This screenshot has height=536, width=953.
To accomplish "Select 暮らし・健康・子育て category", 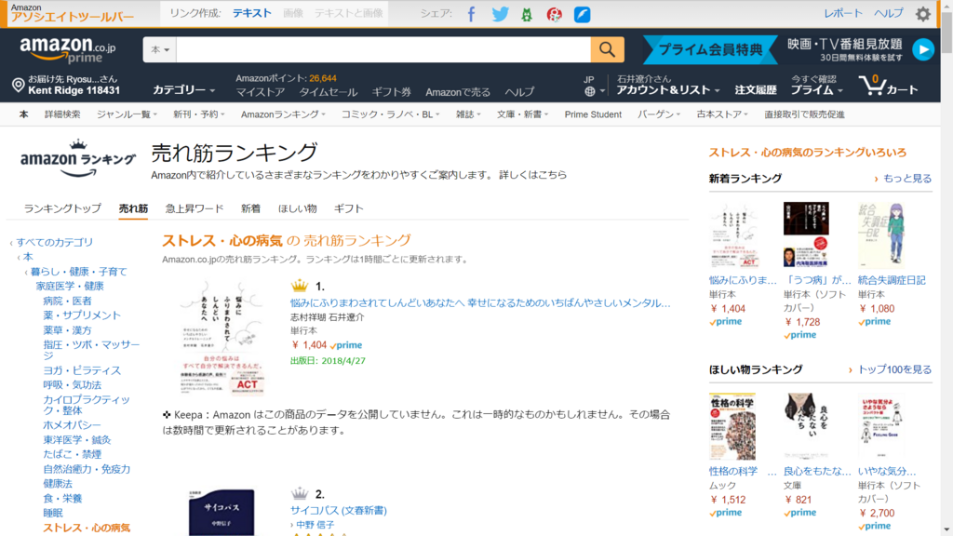I will click(79, 272).
